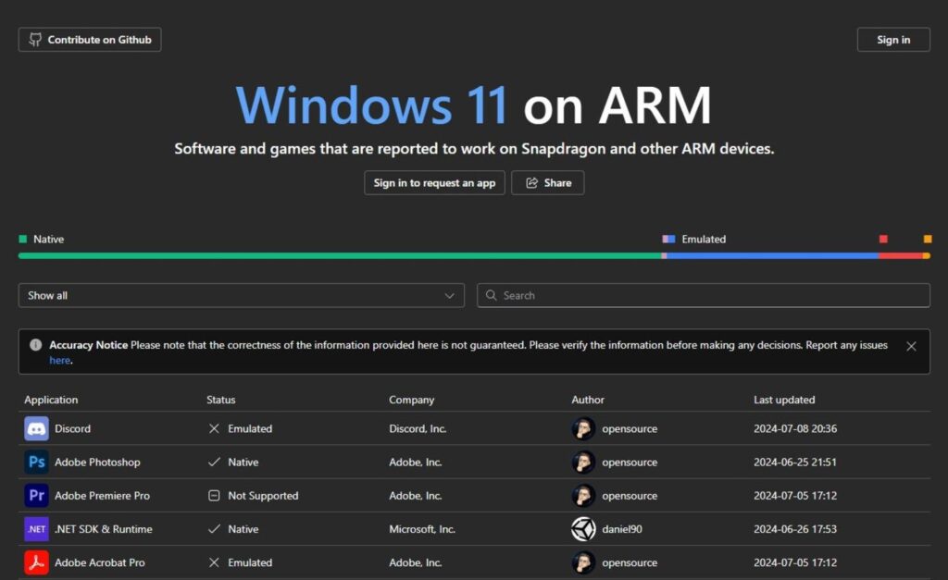This screenshot has width=948, height=580.
Task: Click the Premiere Pro Pr icon
Action: tap(36, 495)
